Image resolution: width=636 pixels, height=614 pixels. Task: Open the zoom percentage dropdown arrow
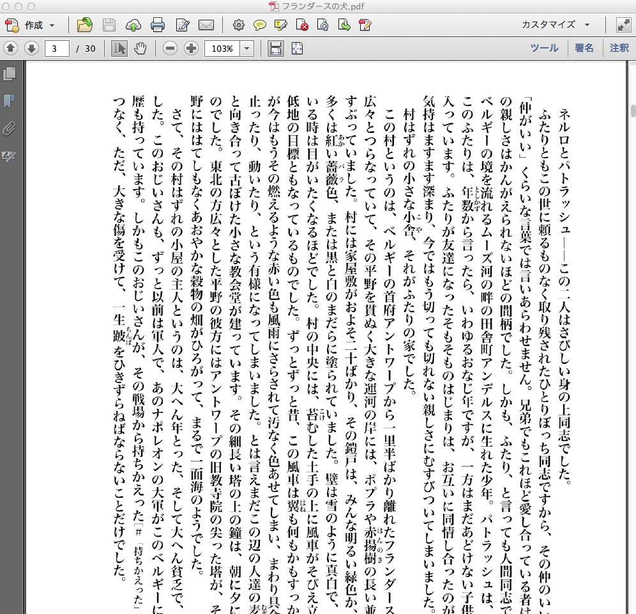click(x=246, y=49)
